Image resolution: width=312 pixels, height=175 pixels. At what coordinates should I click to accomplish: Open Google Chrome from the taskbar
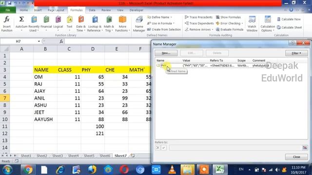pos(28,170)
